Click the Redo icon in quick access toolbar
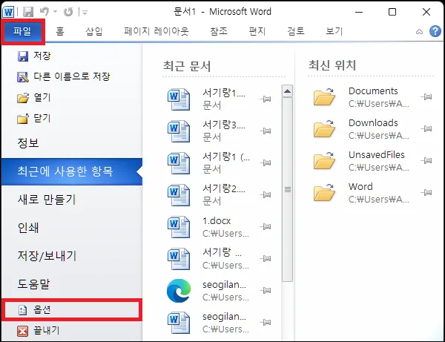Image resolution: width=445 pixels, height=342 pixels. [68, 12]
